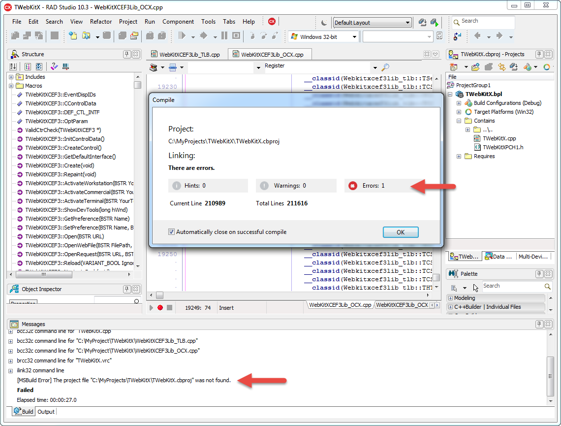The image size is (561, 426).
Task: Collapse the TWebKitX.bpl project node
Action: click(450, 94)
